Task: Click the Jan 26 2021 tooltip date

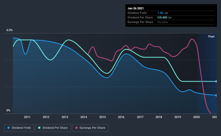Action: [136, 8]
